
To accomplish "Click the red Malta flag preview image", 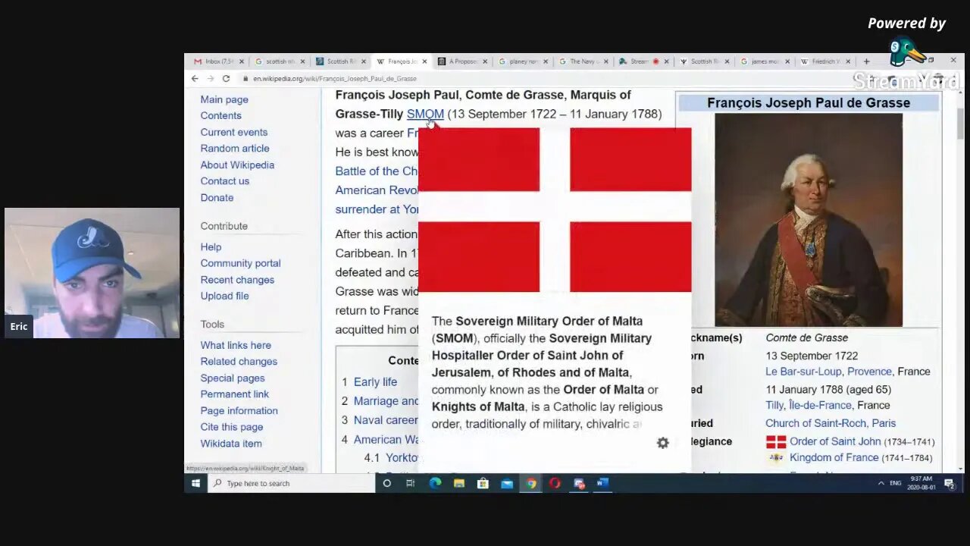I will [555, 210].
